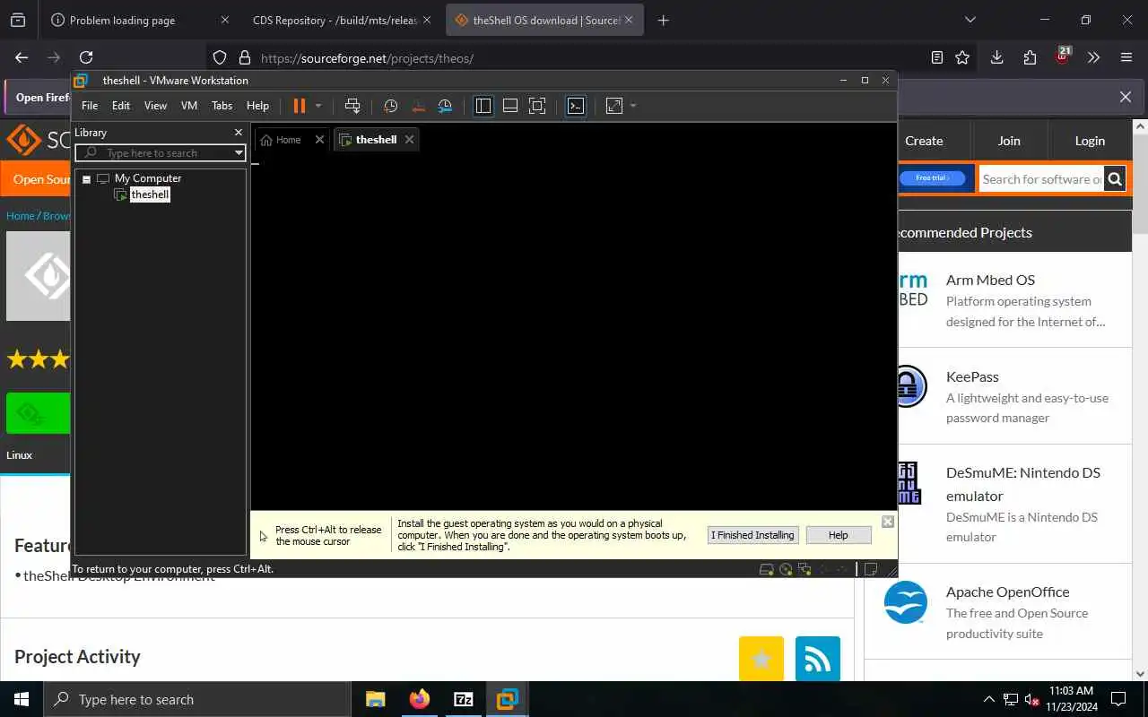This screenshot has height=717, width=1148.
Task: Click Help in the install hint bar
Action: [839, 535]
